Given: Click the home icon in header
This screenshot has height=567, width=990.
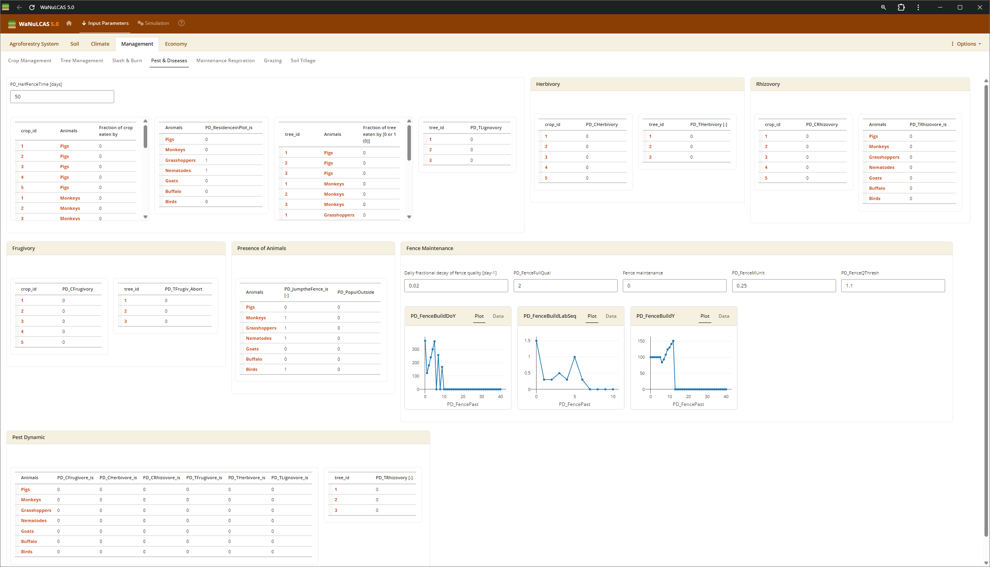Looking at the screenshot, I should click(x=69, y=23).
